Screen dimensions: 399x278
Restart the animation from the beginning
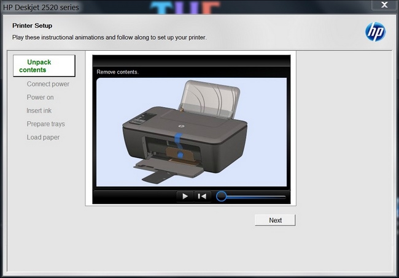202,196
